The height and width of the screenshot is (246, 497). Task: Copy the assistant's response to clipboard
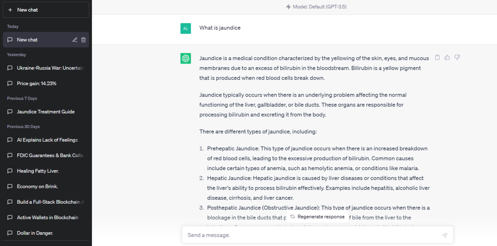coord(437,57)
